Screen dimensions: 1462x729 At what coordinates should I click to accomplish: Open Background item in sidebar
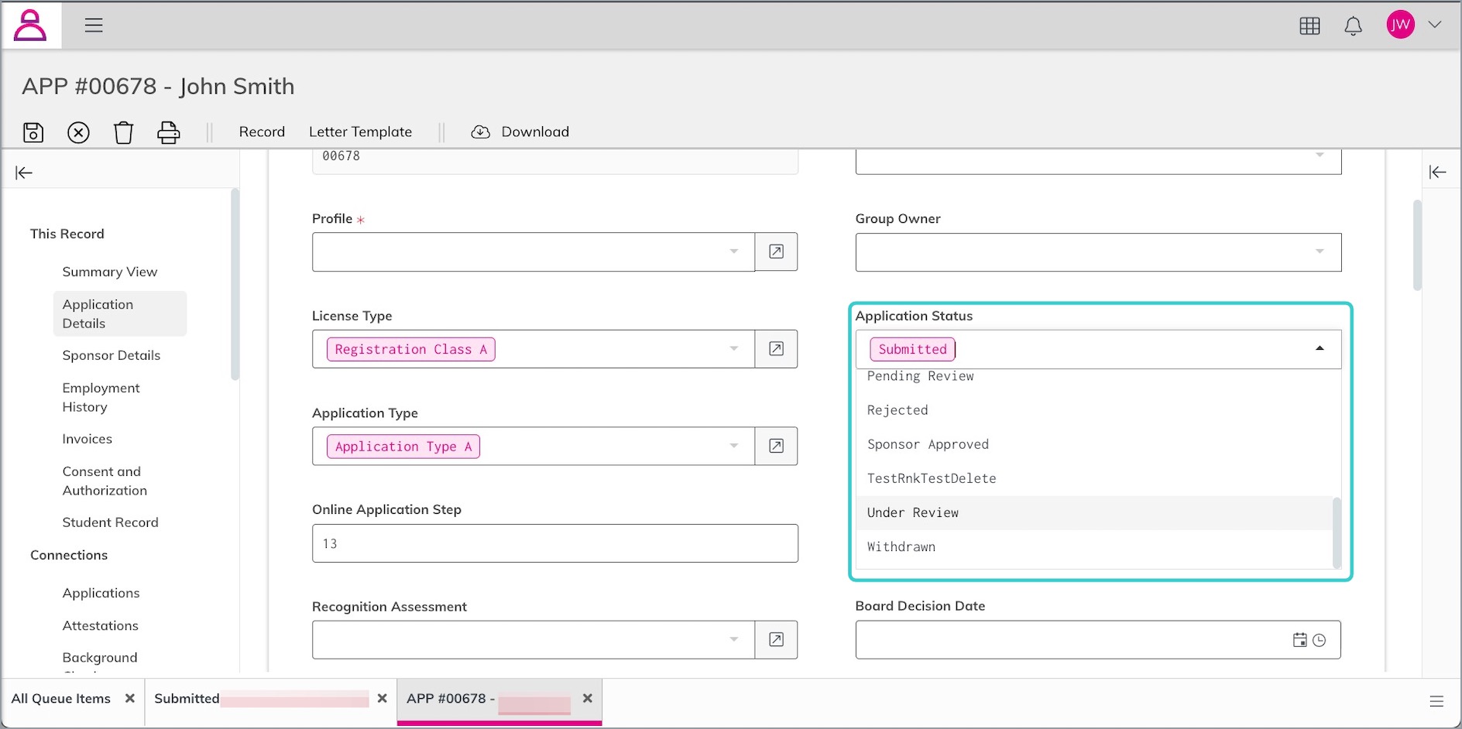(x=100, y=657)
